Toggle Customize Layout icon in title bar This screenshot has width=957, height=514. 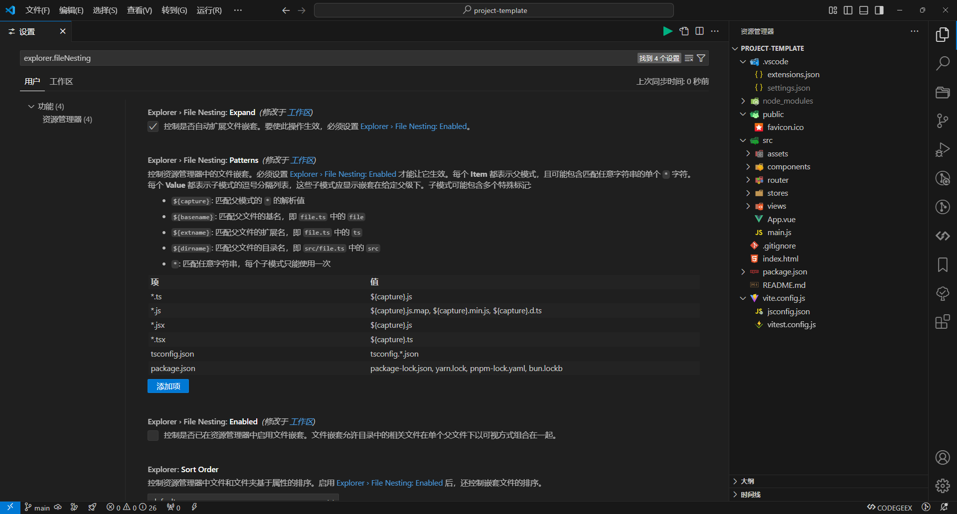833,10
